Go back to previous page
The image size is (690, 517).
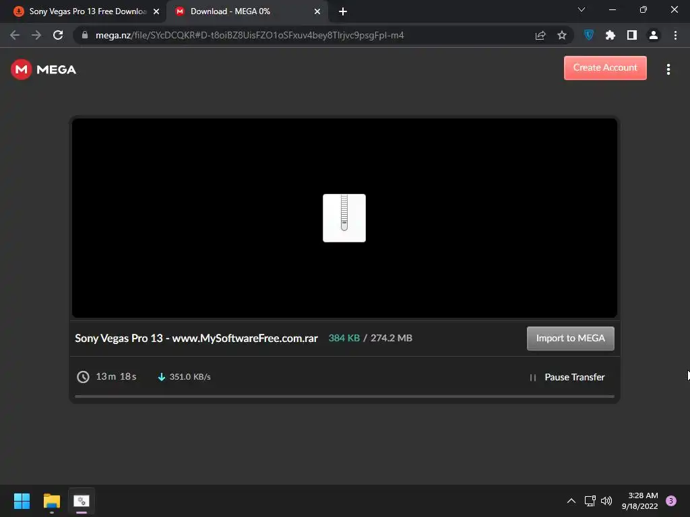click(15, 35)
